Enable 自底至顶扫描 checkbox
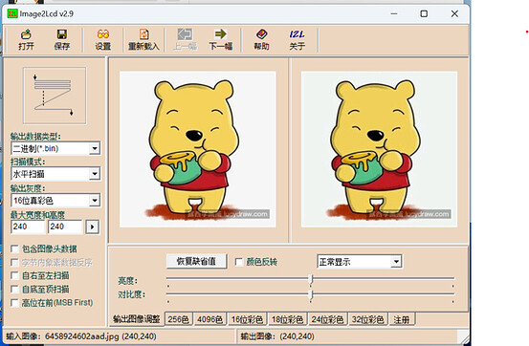The width and height of the screenshot is (529, 346). click(x=14, y=289)
